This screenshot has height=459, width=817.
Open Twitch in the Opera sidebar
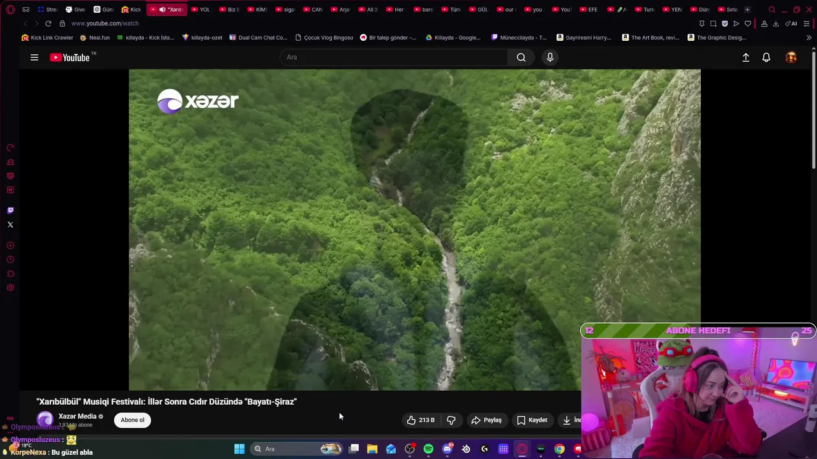click(x=10, y=210)
